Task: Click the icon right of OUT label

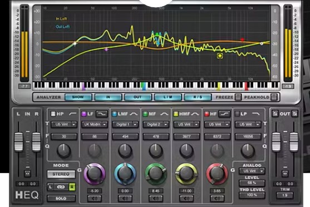Action: 294,114
